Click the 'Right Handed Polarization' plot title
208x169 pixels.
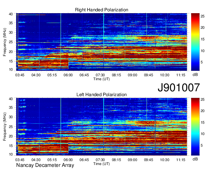(x=102, y=10)
